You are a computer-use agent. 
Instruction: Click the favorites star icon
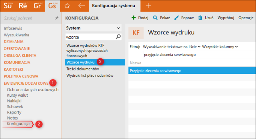pos(67,6)
